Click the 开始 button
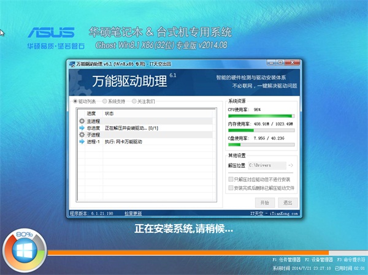The height and width of the screenshot is (275, 368). coord(264,202)
